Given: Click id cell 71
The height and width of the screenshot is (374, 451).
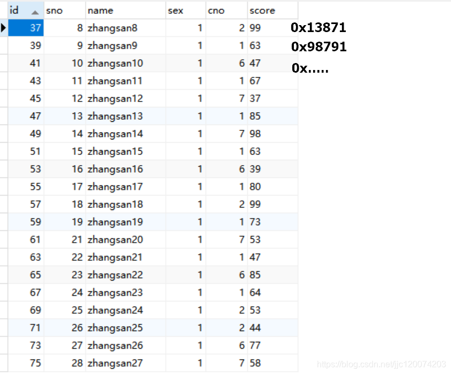Looking at the screenshot, I should (26, 328).
